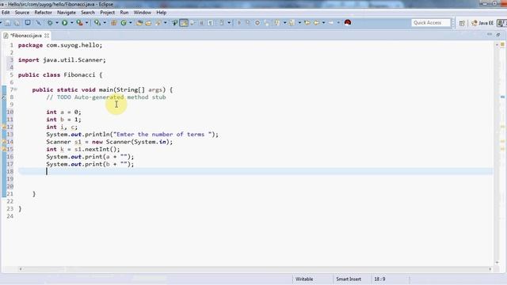Open the Source menu
The image size is (507, 285).
[x=22, y=13]
